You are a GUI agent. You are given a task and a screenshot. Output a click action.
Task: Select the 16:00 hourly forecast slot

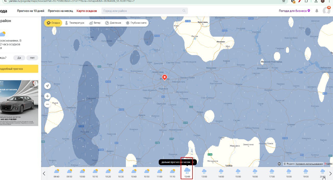click(x=255, y=173)
